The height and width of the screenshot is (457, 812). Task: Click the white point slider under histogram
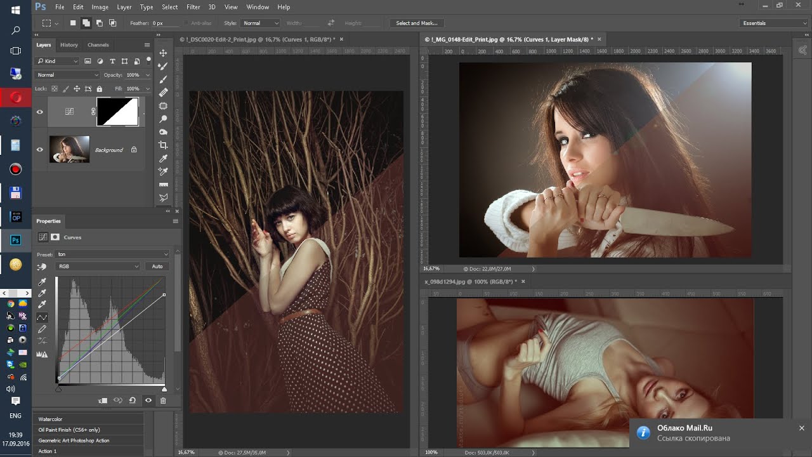point(164,389)
